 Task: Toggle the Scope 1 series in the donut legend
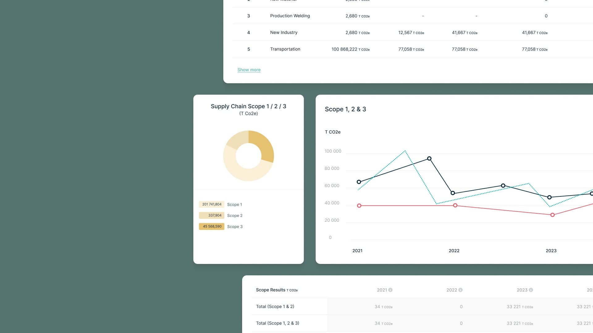(235, 204)
